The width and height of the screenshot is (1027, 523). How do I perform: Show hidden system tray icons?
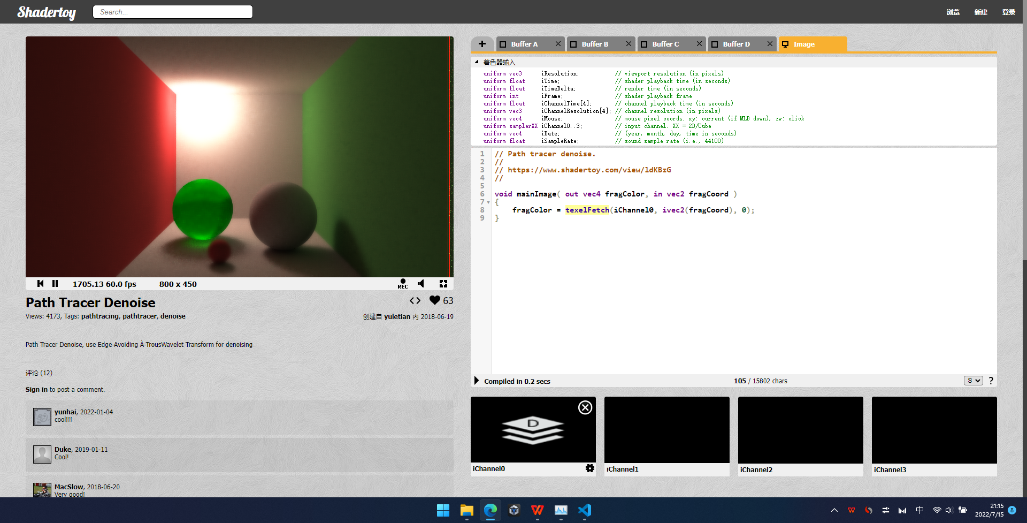coord(834,510)
